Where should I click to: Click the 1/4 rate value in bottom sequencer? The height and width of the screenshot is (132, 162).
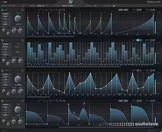(18, 115)
